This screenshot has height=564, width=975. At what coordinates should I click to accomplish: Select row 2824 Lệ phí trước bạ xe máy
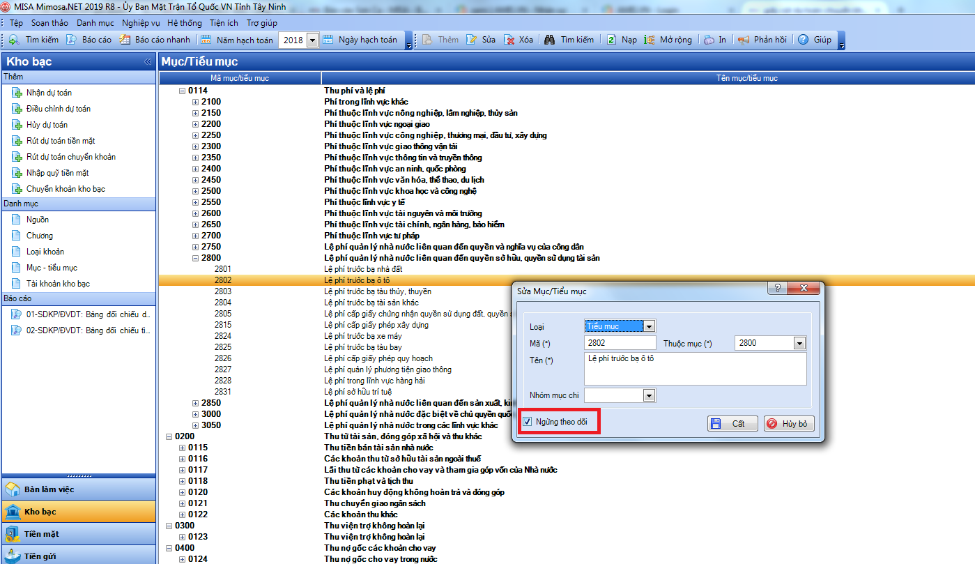(x=336, y=336)
